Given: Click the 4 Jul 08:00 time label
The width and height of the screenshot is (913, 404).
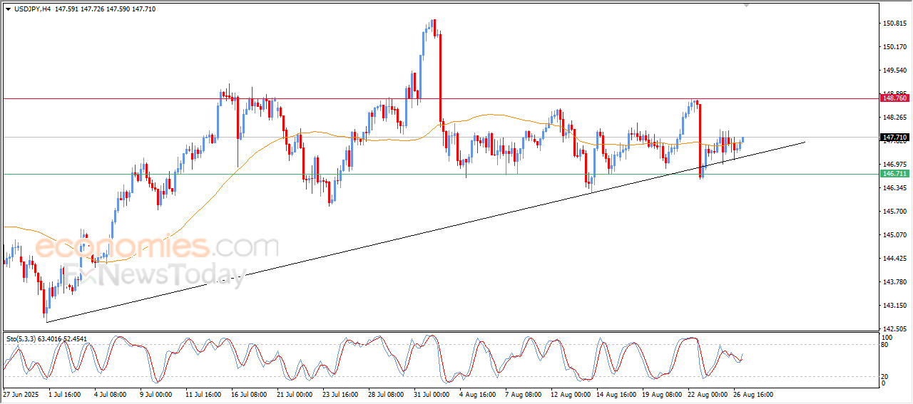Looking at the screenshot, I should click(111, 393).
